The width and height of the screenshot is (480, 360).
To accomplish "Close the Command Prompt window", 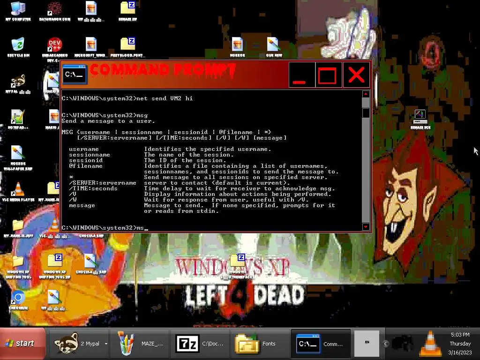I will [356, 75].
